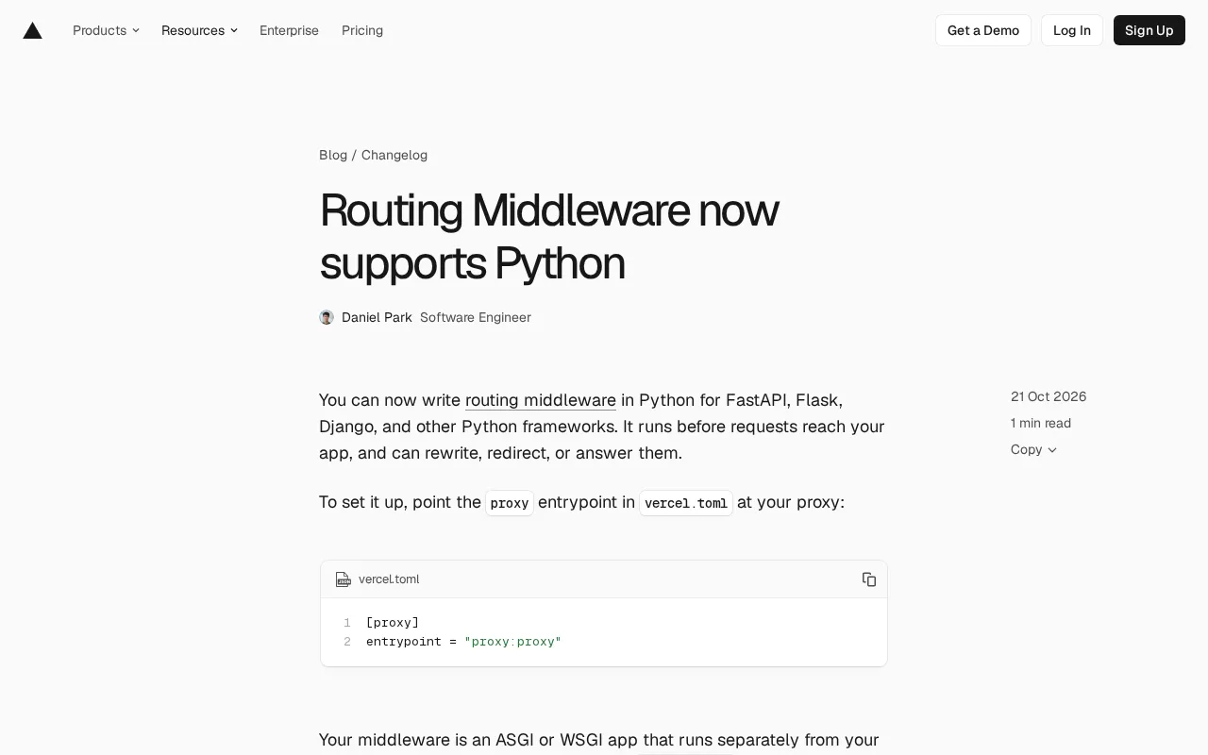1208x755 pixels.
Task: Click the [proxy] code line
Action: pyautogui.click(x=393, y=623)
